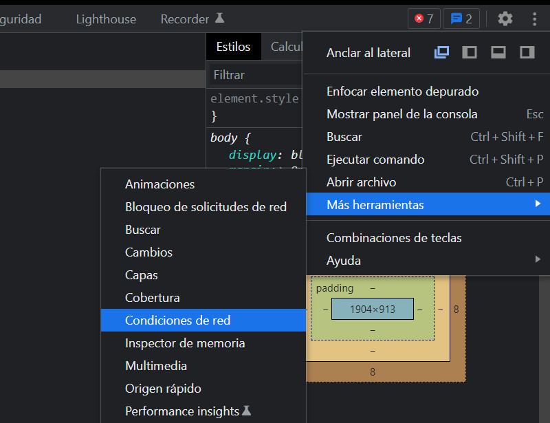This screenshot has width=550, height=423.
Task: Select Capas in the tools submenu
Action: 141,274
